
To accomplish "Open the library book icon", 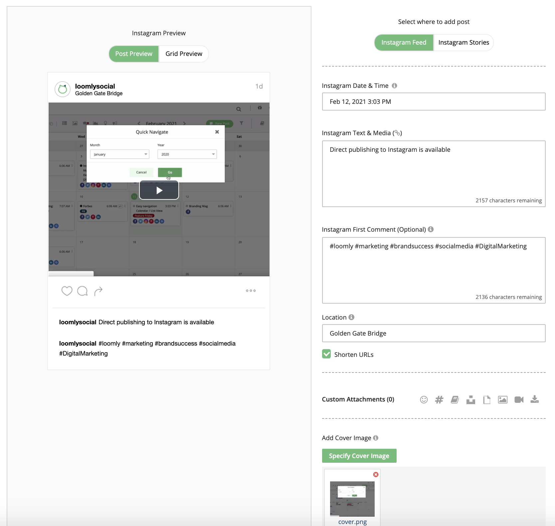I will [x=455, y=399].
